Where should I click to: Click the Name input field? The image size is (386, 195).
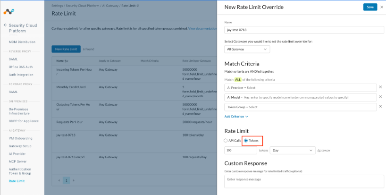304,30
